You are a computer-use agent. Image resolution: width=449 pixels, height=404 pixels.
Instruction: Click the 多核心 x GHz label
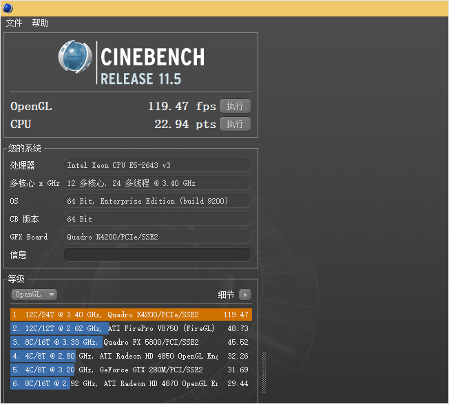pyautogui.click(x=34, y=183)
